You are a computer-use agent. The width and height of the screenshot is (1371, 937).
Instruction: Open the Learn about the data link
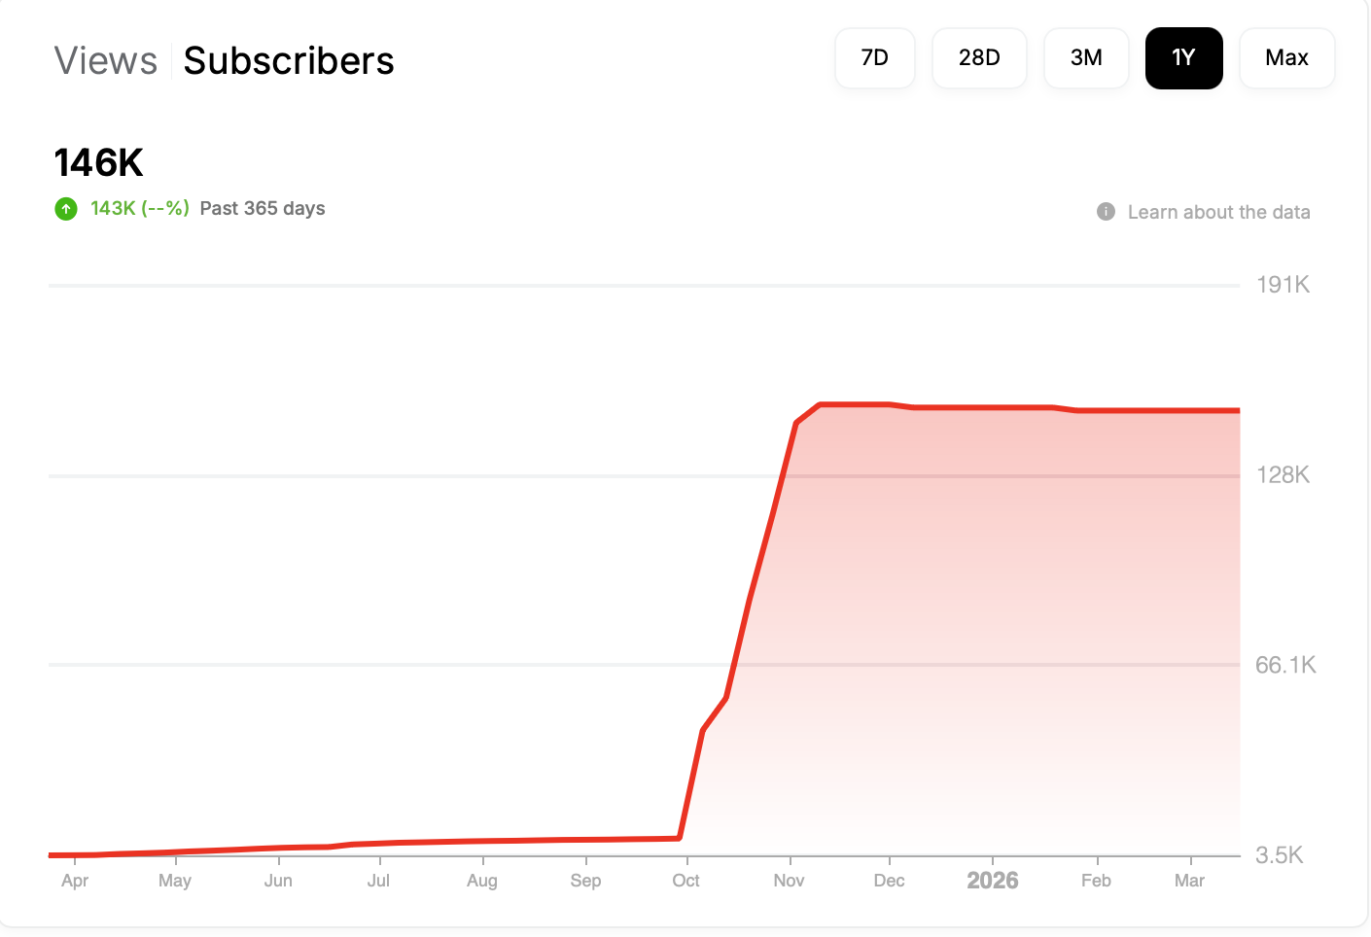(x=1218, y=212)
